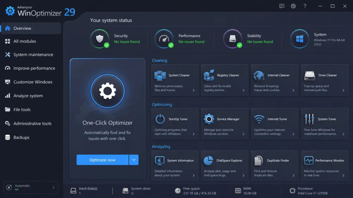
Task: Open Internet Tuner wifi icon
Action: (x=259, y=119)
